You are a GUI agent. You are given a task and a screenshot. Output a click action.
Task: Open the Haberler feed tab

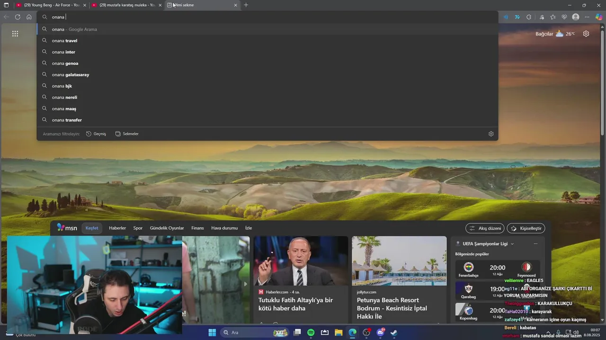117,228
